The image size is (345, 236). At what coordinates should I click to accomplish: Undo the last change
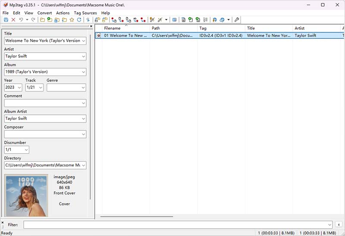click(x=21, y=20)
